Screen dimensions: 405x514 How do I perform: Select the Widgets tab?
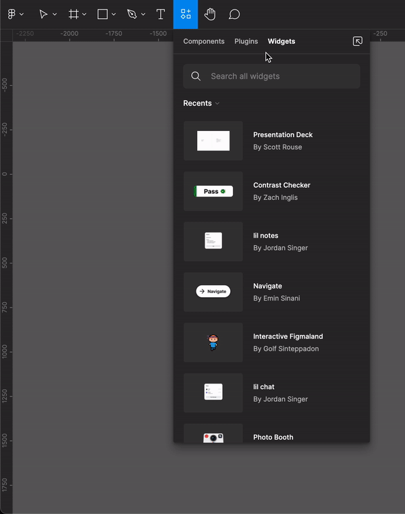[x=281, y=41]
